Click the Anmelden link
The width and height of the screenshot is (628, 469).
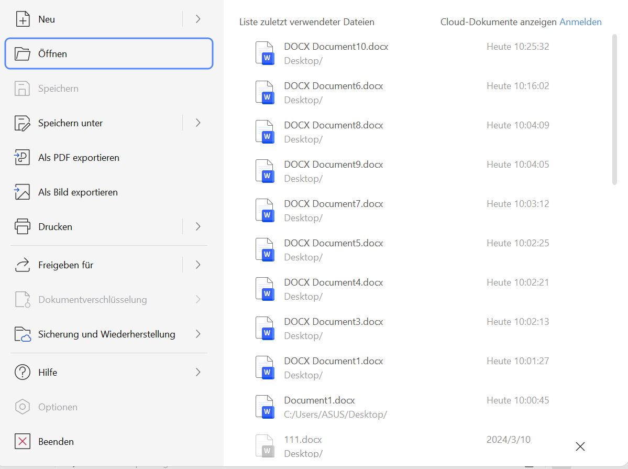pos(580,21)
